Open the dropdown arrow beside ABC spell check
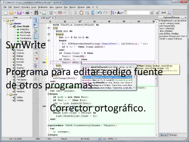This screenshot has height=142, width=189. coord(64,13)
